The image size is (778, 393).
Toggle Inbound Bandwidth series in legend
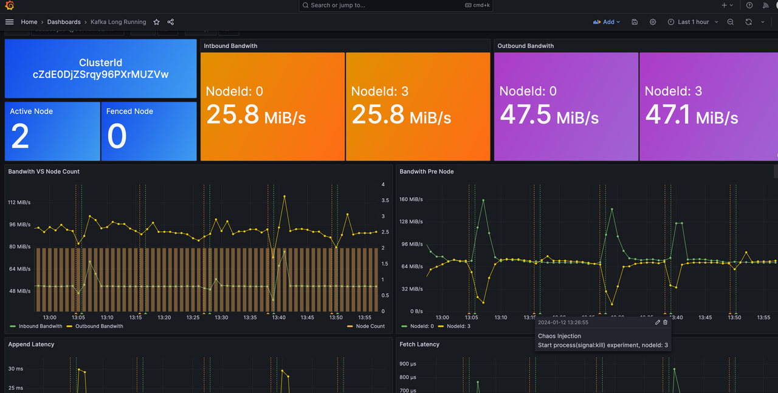[40, 326]
